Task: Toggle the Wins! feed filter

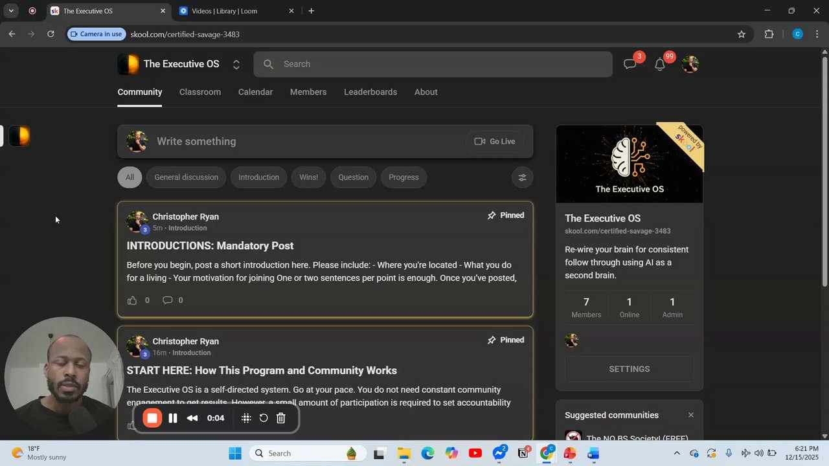Action: [308, 177]
